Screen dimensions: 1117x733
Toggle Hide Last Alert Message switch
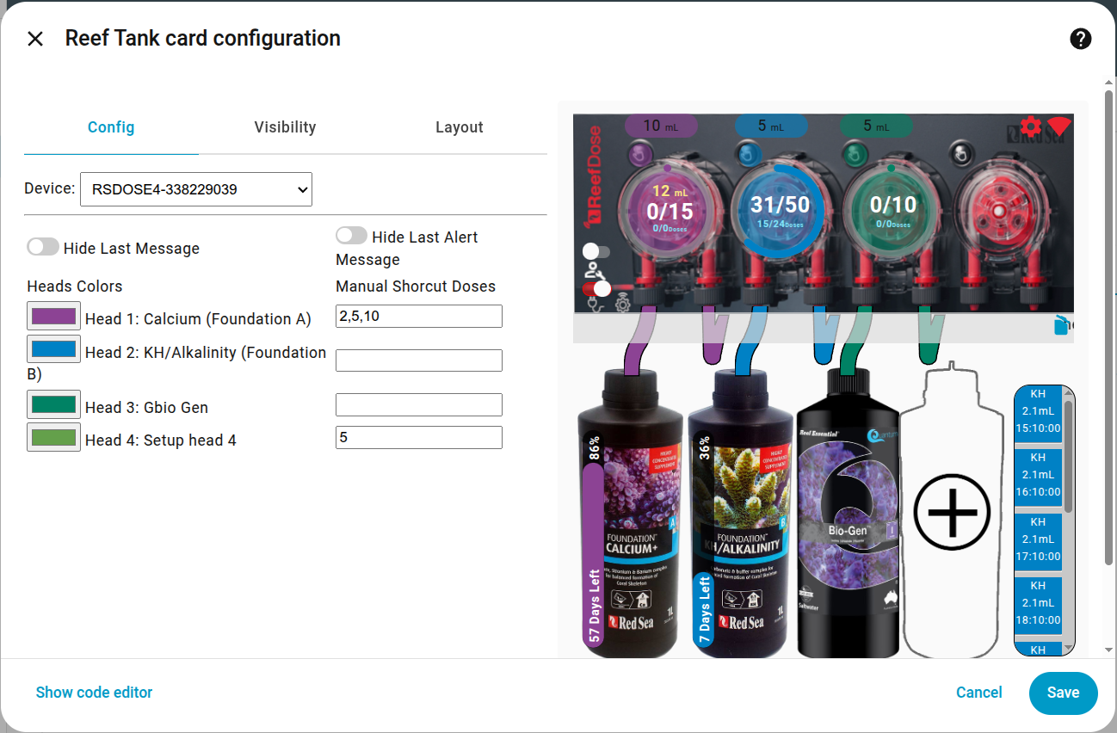pyautogui.click(x=351, y=236)
